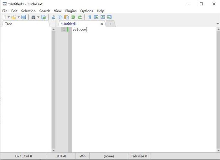Toggle unprinted characters pilcrow icon
This screenshot has width=220, height=160.
[90, 17]
